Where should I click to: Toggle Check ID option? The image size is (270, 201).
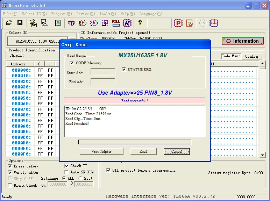(x=66, y=166)
